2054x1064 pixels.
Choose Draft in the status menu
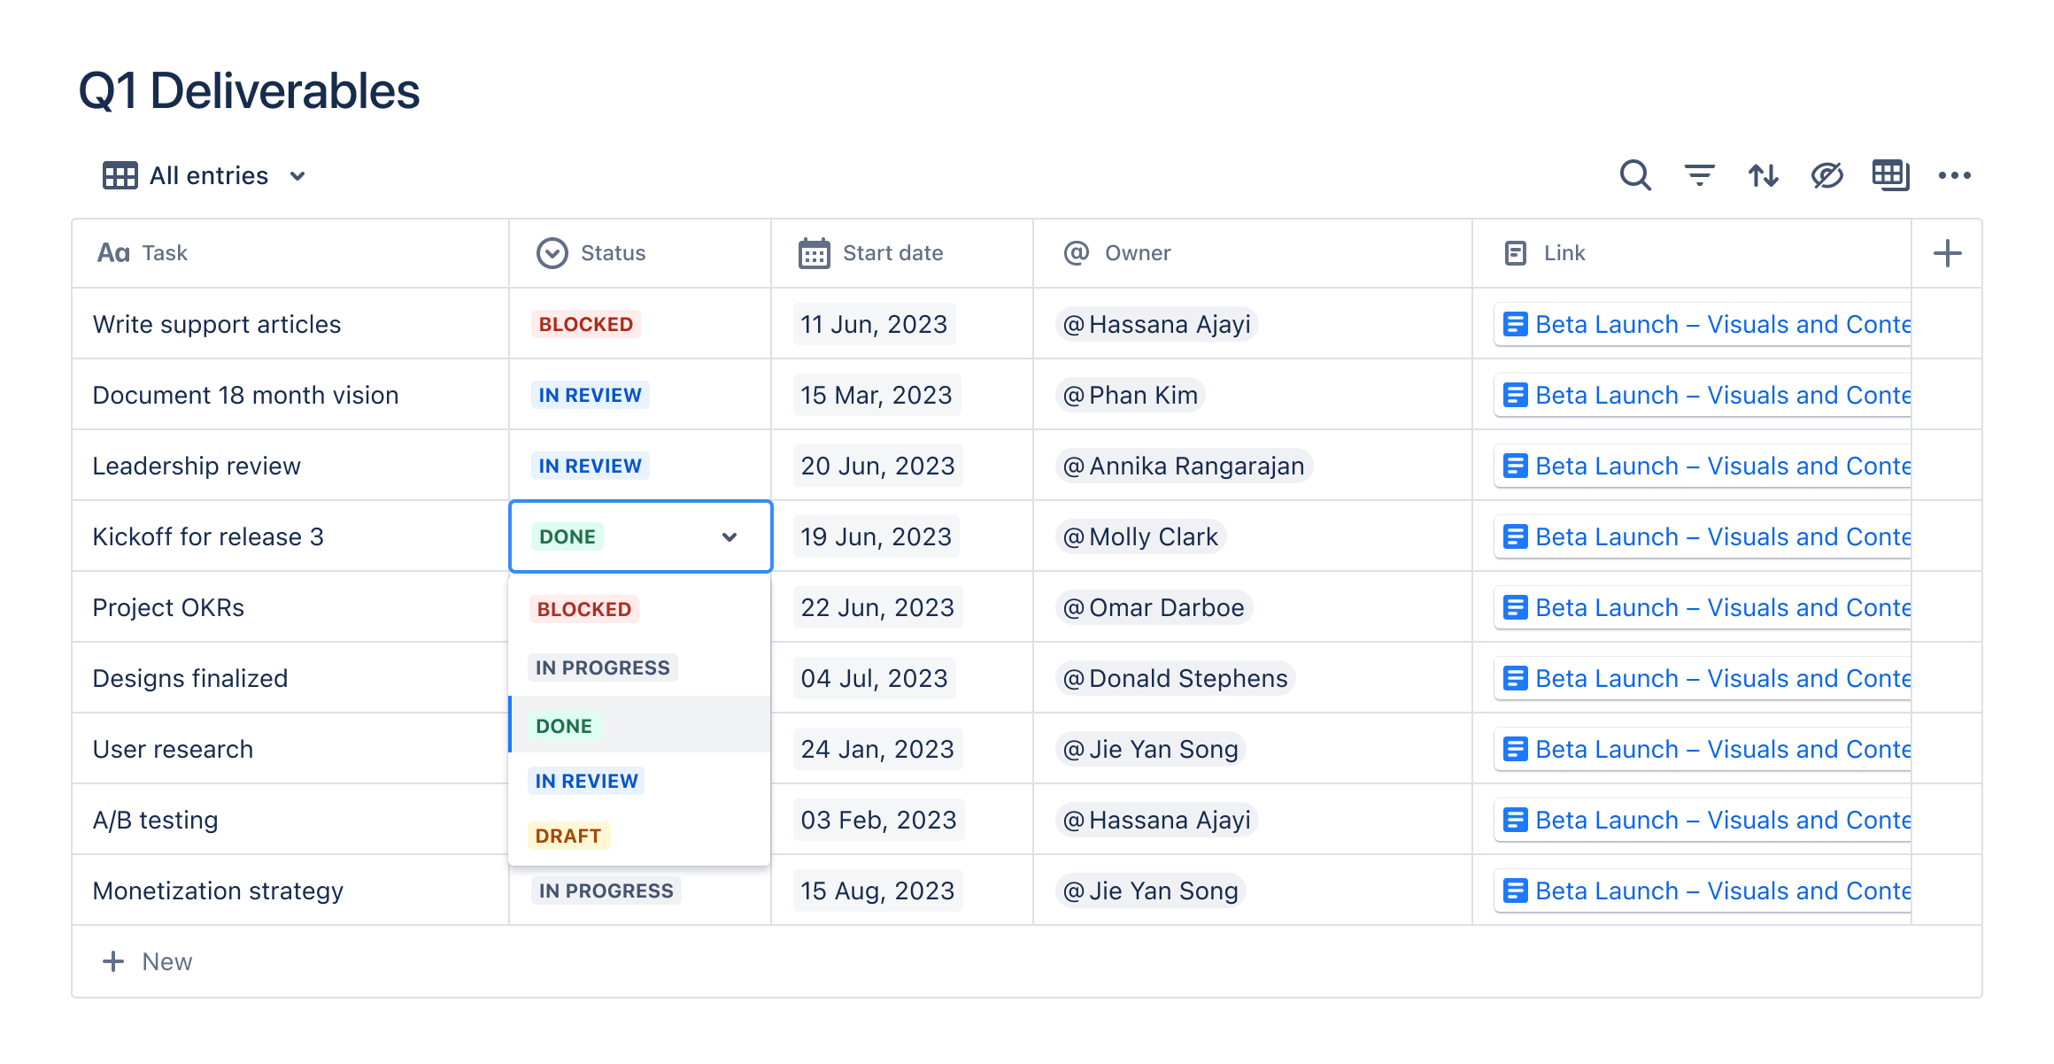coord(568,836)
